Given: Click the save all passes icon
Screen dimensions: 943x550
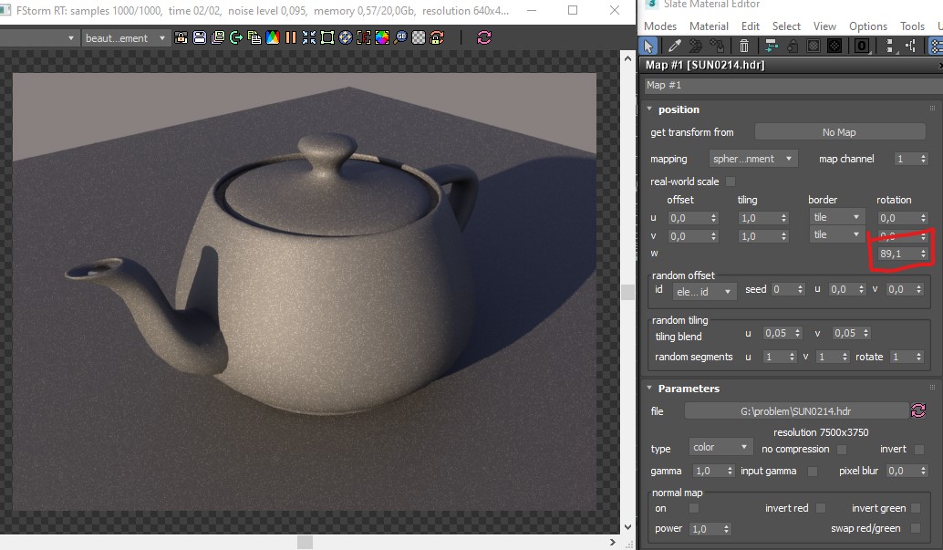Looking at the screenshot, I should click(x=218, y=38).
